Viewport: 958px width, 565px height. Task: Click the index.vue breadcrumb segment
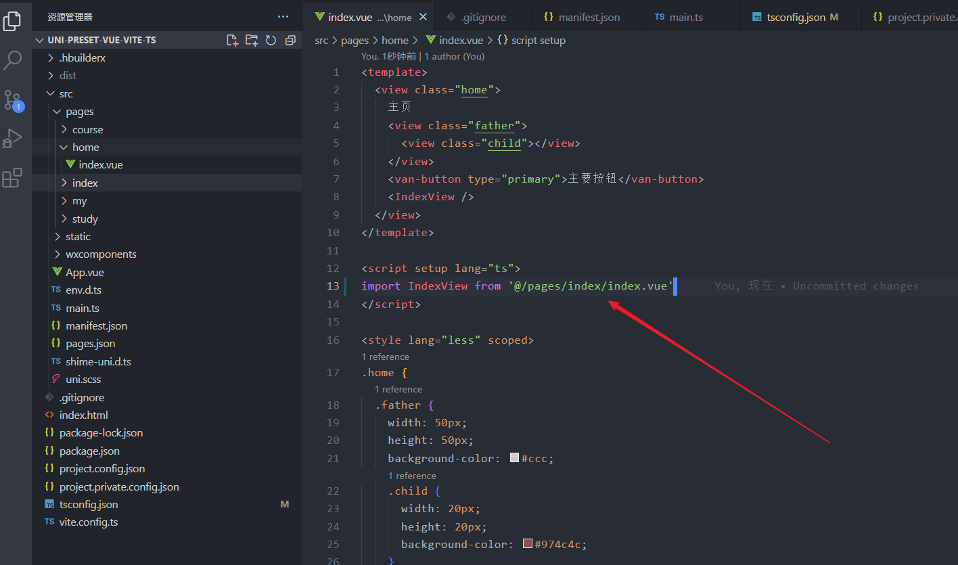455,40
